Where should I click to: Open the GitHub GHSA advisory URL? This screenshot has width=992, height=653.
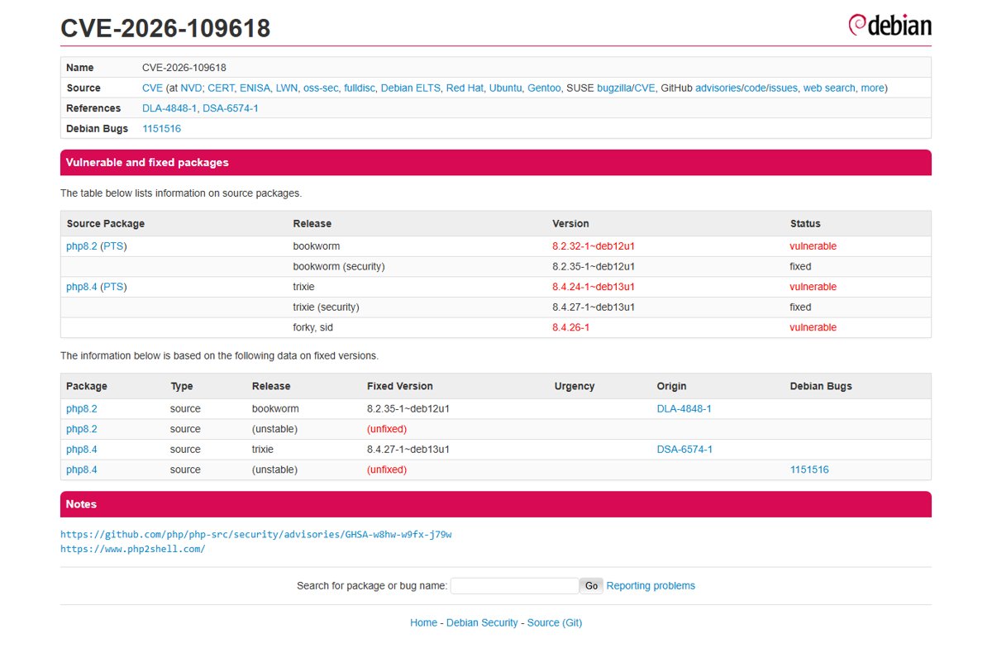click(x=256, y=534)
